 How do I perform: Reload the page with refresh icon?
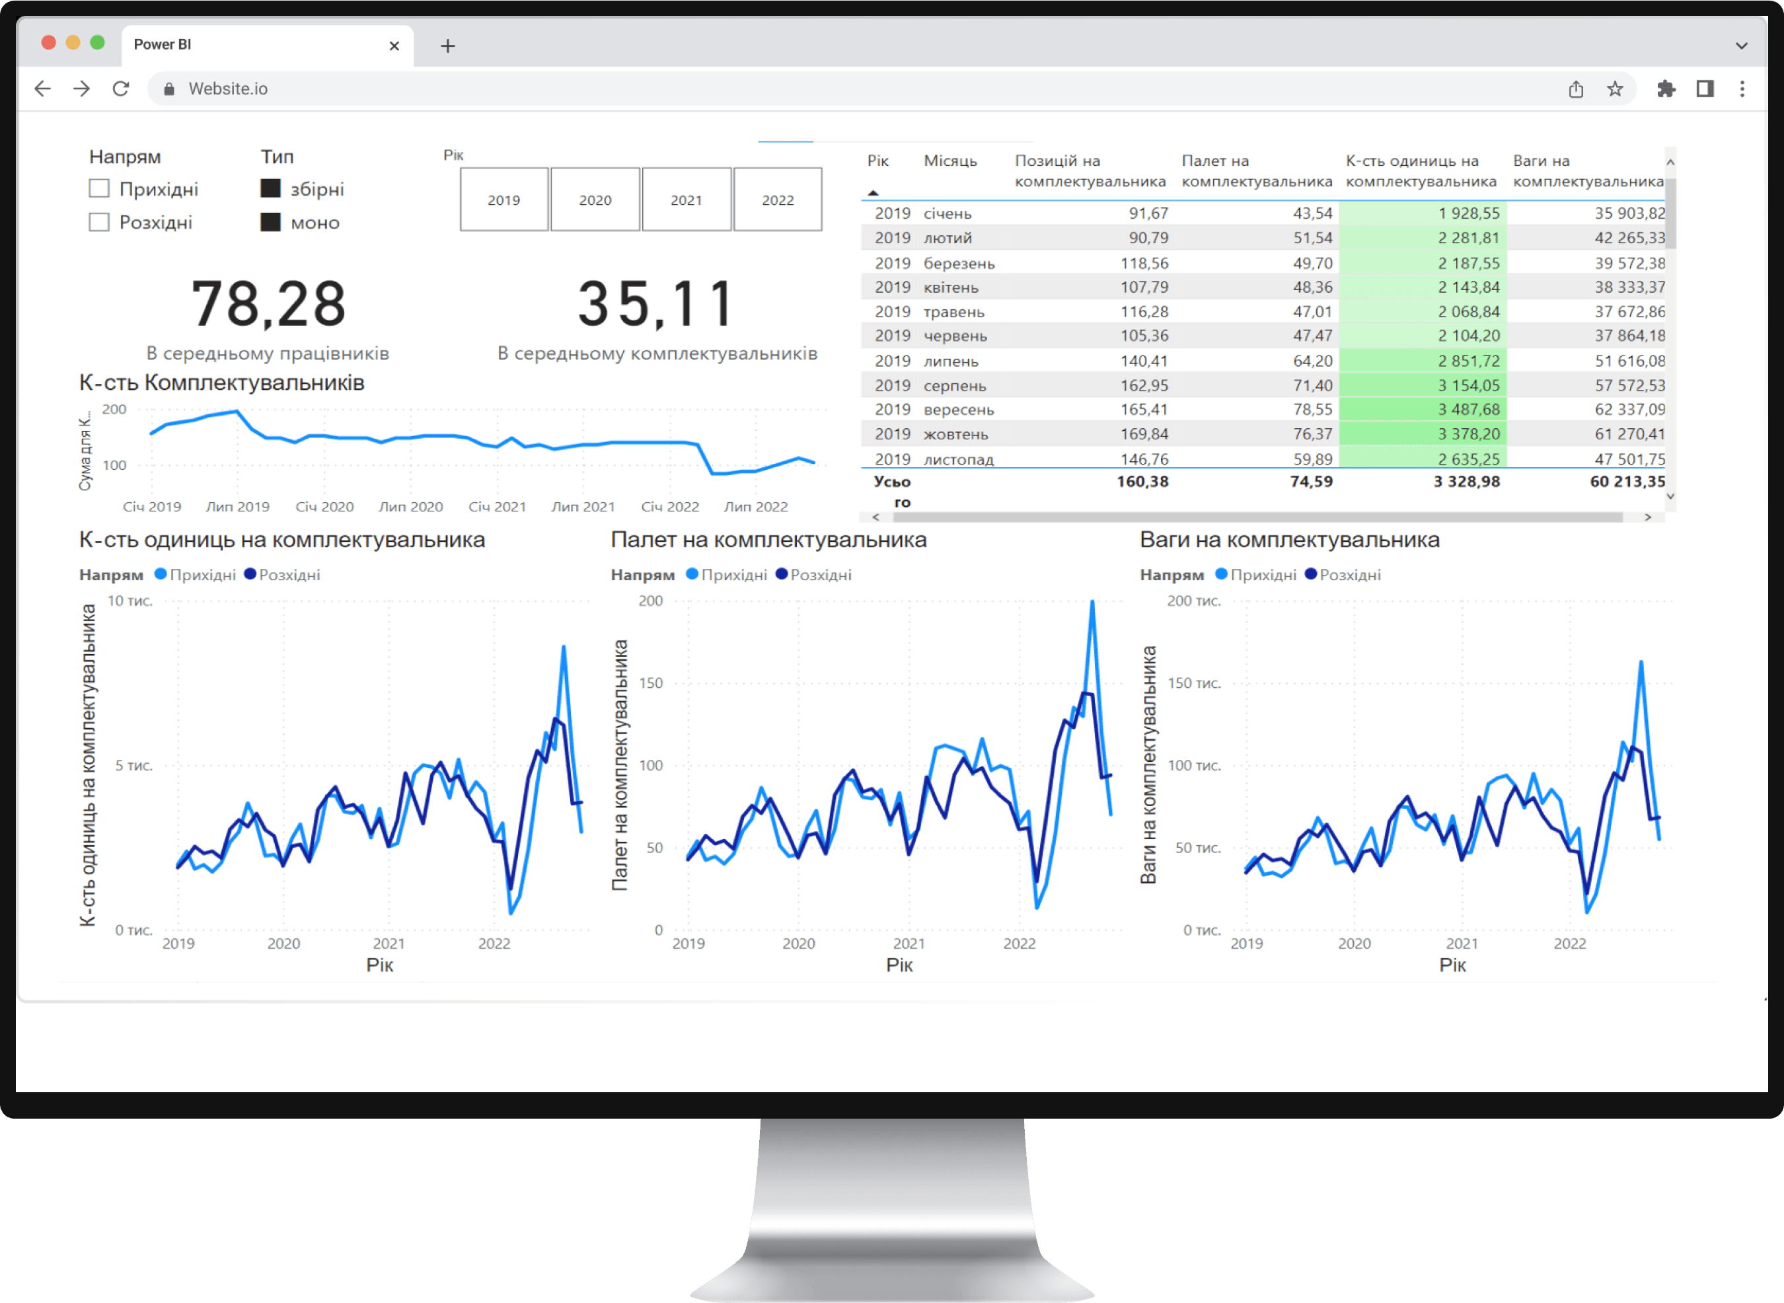pyautogui.click(x=121, y=89)
